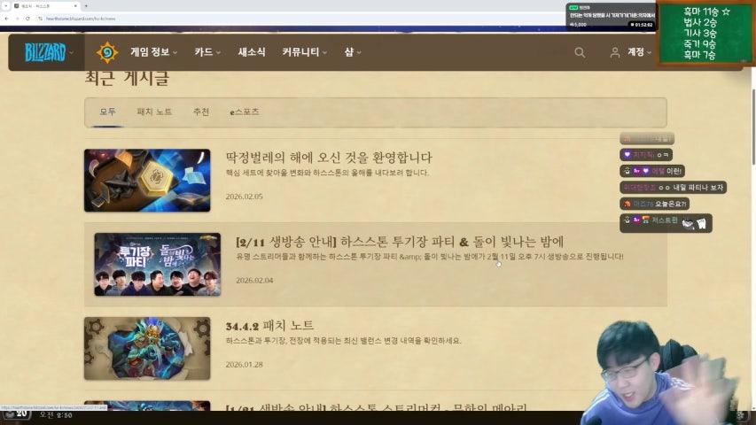
Task: Click the Hearthstone swirl logo icon
Action: tap(107, 52)
